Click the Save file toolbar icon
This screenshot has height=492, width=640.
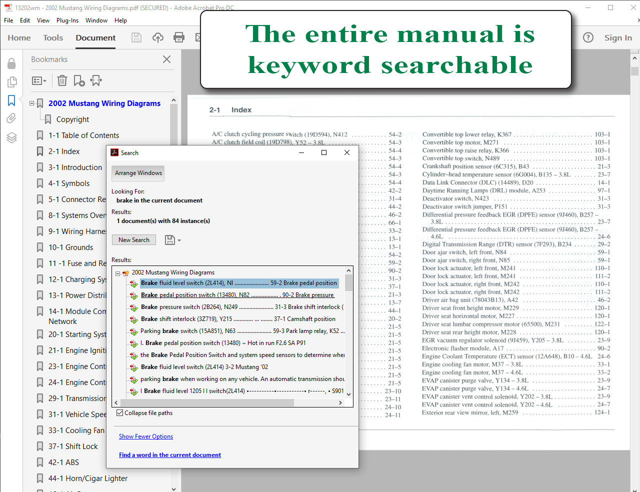point(136,37)
